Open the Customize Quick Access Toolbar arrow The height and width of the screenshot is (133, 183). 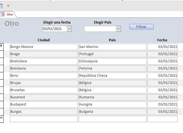click(x=8, y=6)
